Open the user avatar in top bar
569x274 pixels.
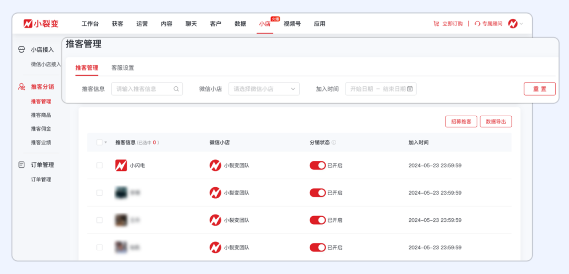[513, 24]
